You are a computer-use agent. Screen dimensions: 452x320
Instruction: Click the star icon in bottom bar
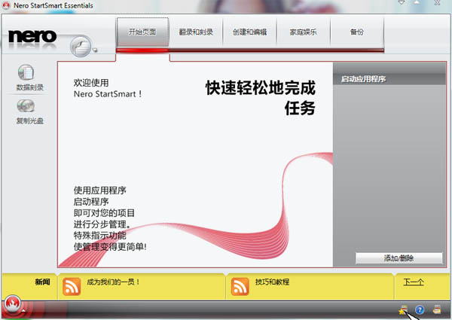coord(403,309)
